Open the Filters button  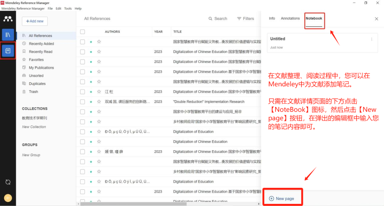click(245, 18)
